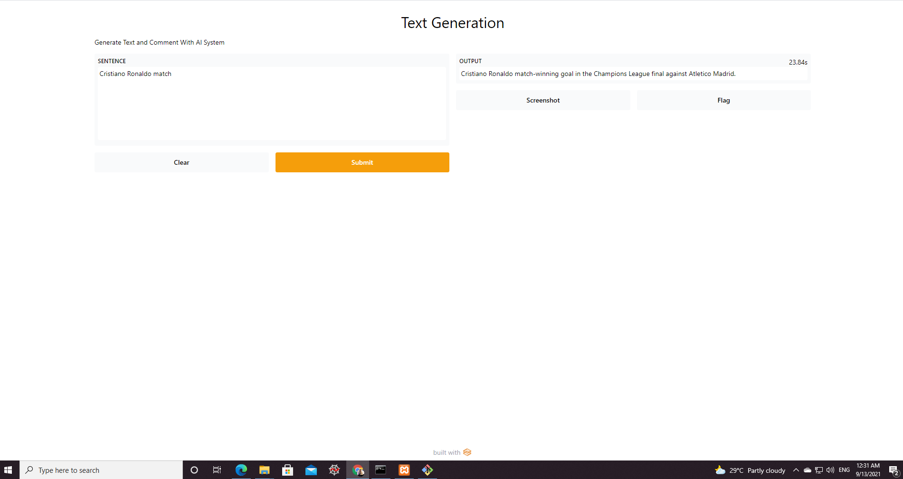This screenshot has height=479, width=903.
Task: Open the notification center icon
Action: pos(893,470)
